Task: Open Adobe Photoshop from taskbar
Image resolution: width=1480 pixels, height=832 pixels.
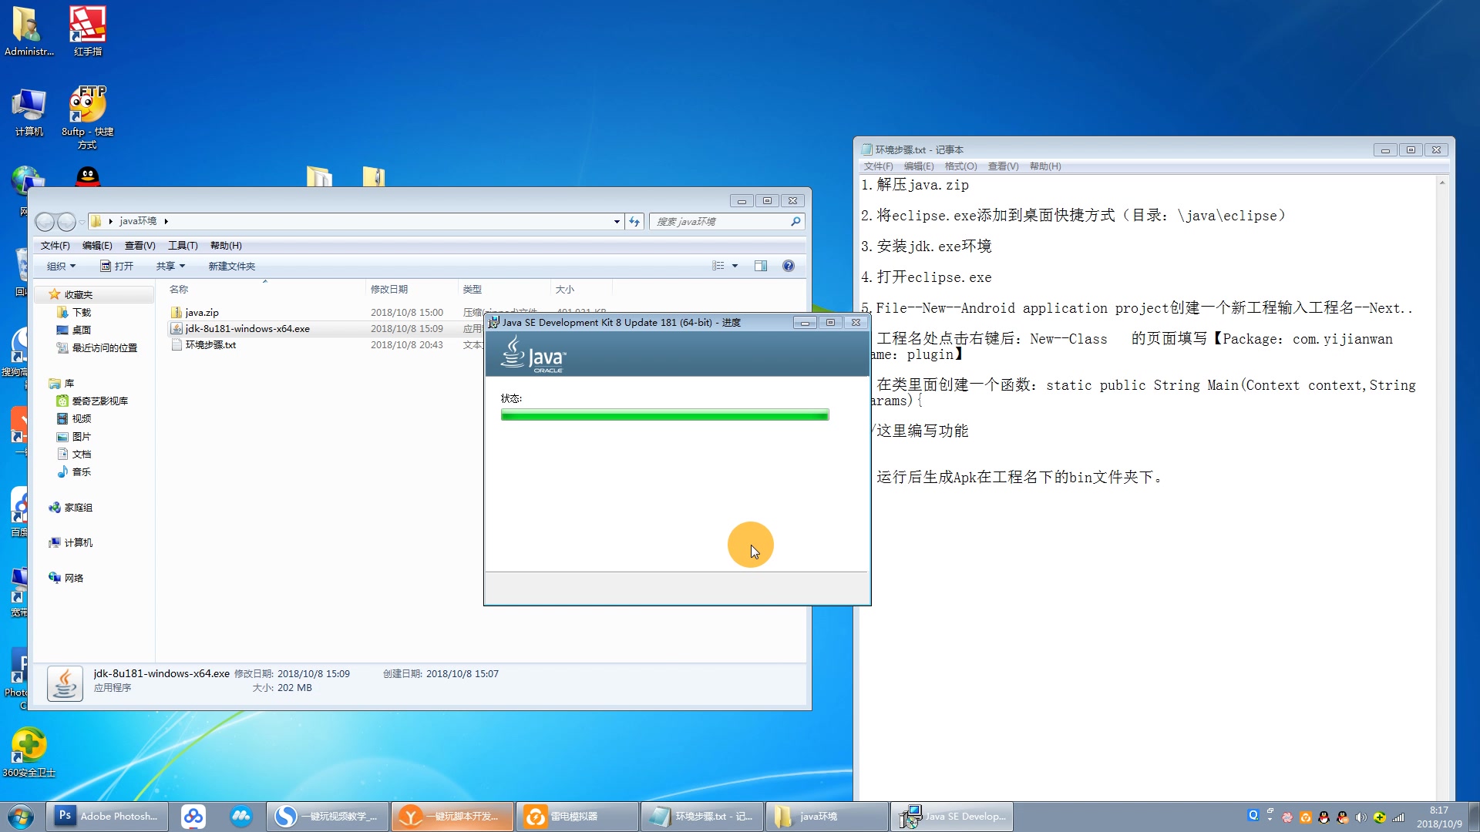Action: tap(107, 816)
